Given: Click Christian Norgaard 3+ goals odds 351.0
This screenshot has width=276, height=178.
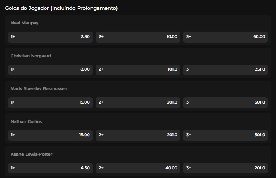Looking at the screenshot, I should 225,69.
